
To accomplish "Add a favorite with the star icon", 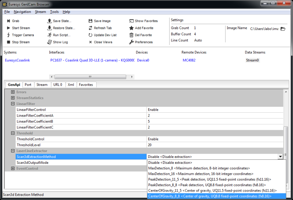I will 131,28.
